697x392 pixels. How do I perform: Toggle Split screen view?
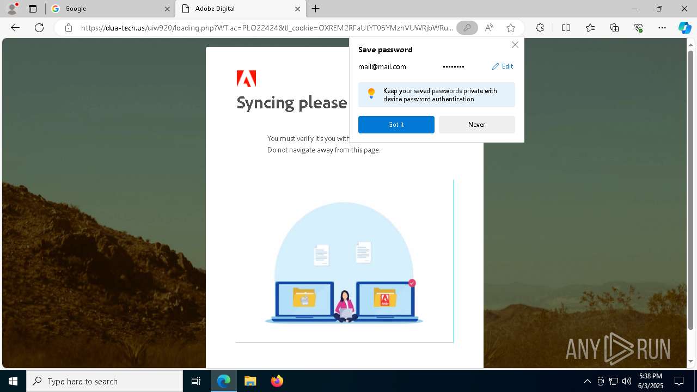566,28
